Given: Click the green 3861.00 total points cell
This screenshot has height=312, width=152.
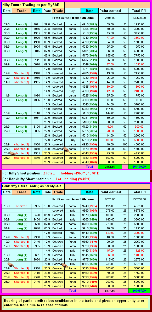Looking at the screenshot, I should [110, 167].
